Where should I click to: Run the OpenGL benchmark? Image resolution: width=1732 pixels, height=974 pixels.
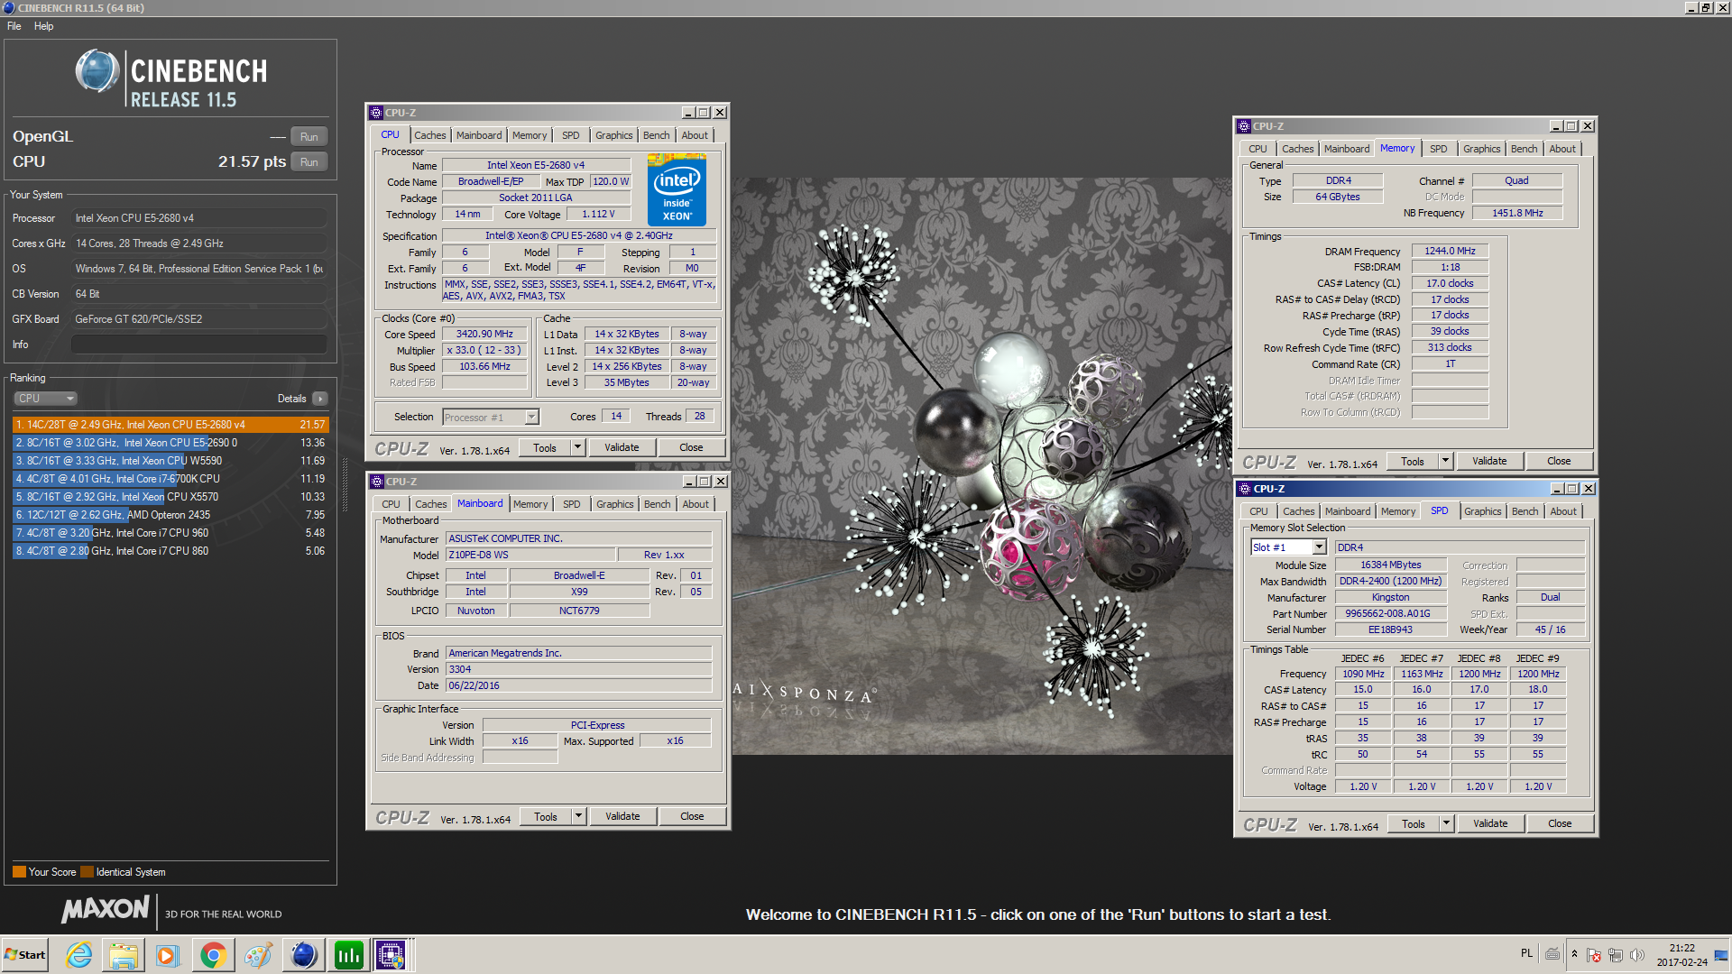[309, 137]
